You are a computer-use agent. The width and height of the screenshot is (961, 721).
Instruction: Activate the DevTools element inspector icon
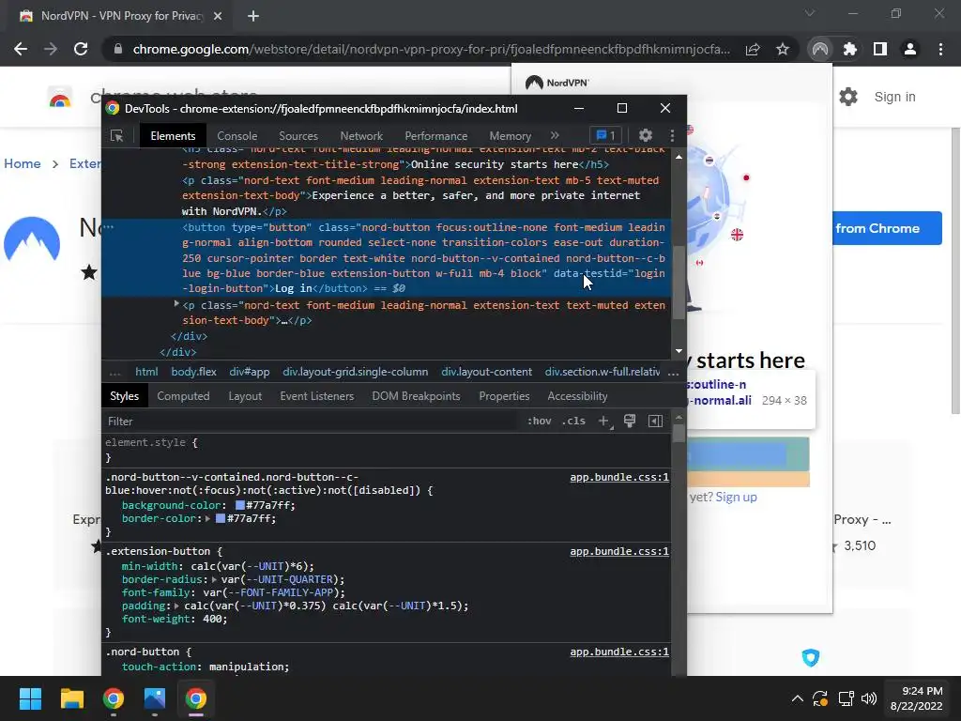(116, 135)
